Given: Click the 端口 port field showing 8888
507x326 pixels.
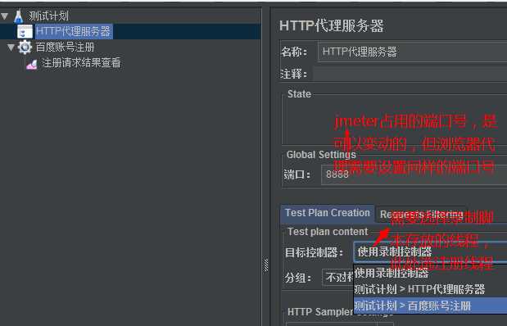Looking at the screenshot, I should click(414, 174).
